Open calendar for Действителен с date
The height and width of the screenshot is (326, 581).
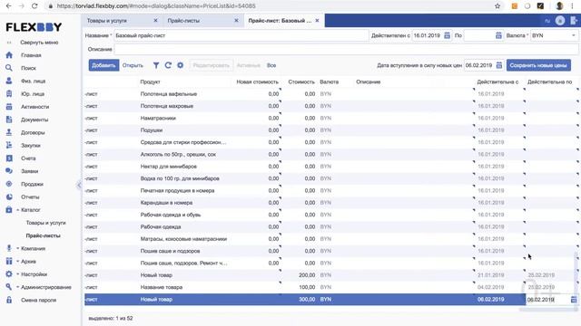point(447,35)
